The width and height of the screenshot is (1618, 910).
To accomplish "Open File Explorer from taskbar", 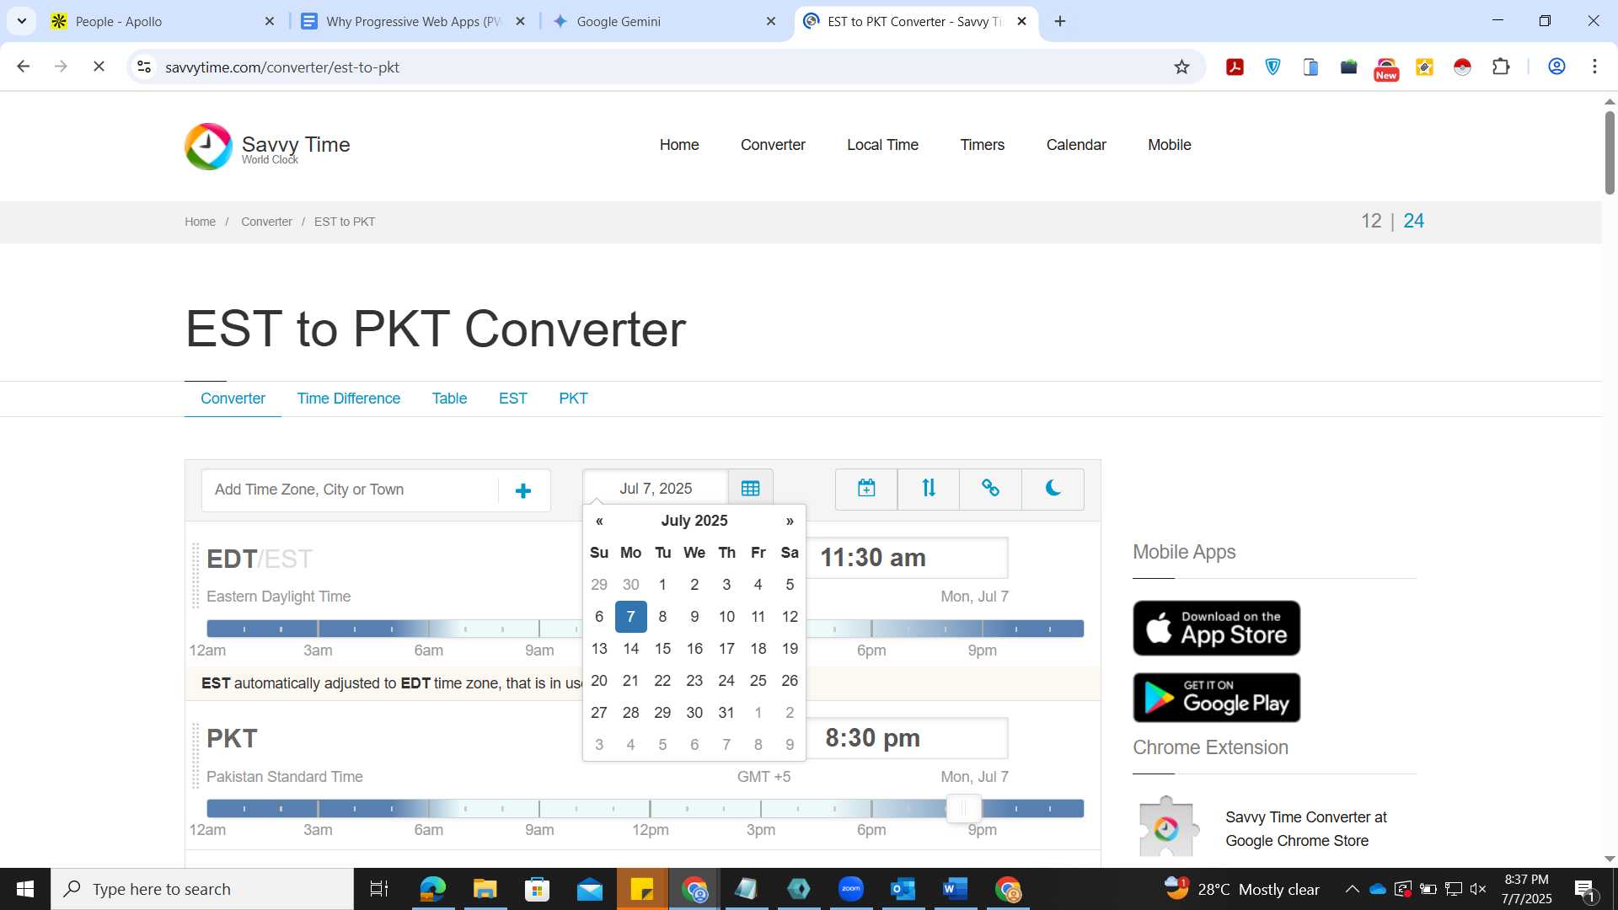I will 485,889.
